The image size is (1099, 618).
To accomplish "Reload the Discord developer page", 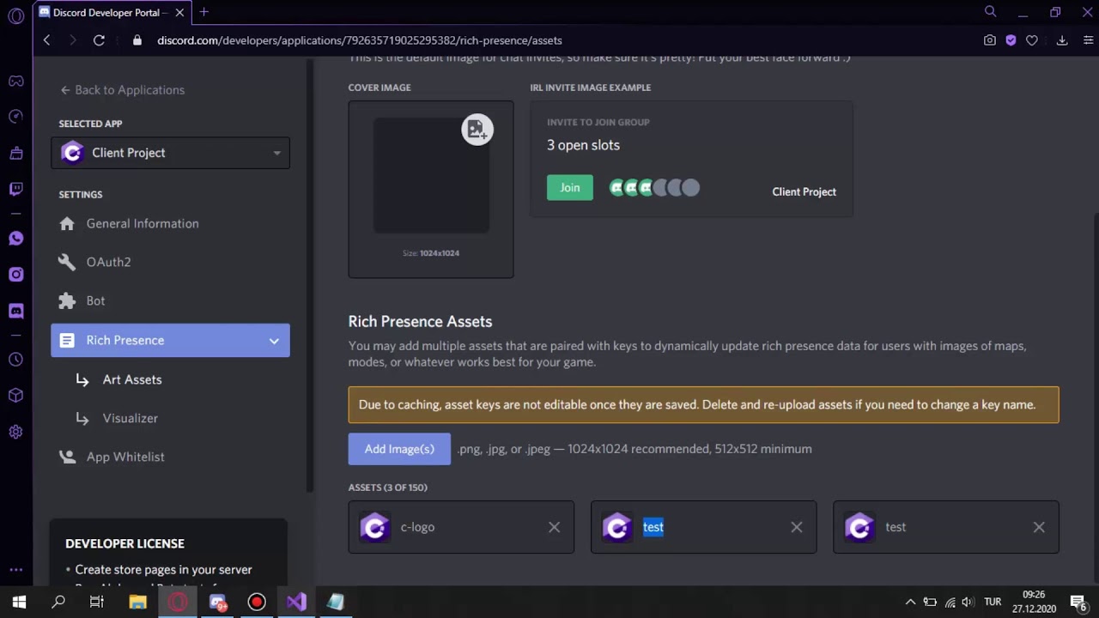I will 99,40.
